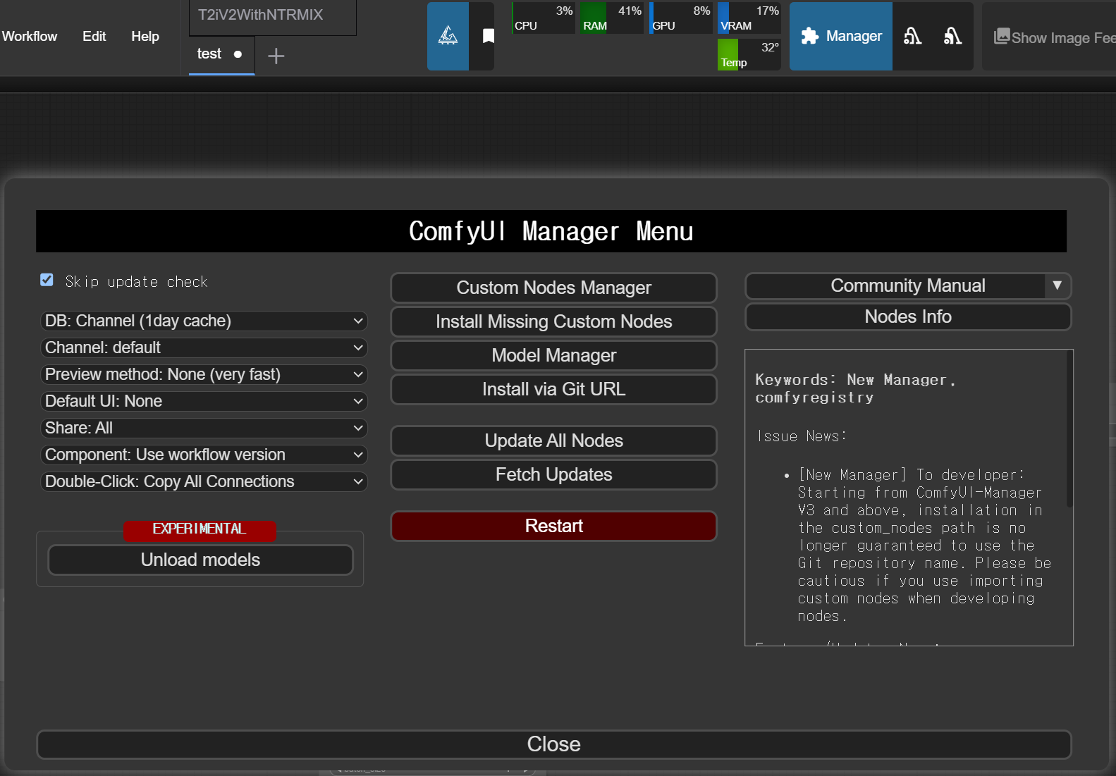Click the Unload models button
Image resolution: width=1116 pixels, height=776 pixels.
pos(200,560)
